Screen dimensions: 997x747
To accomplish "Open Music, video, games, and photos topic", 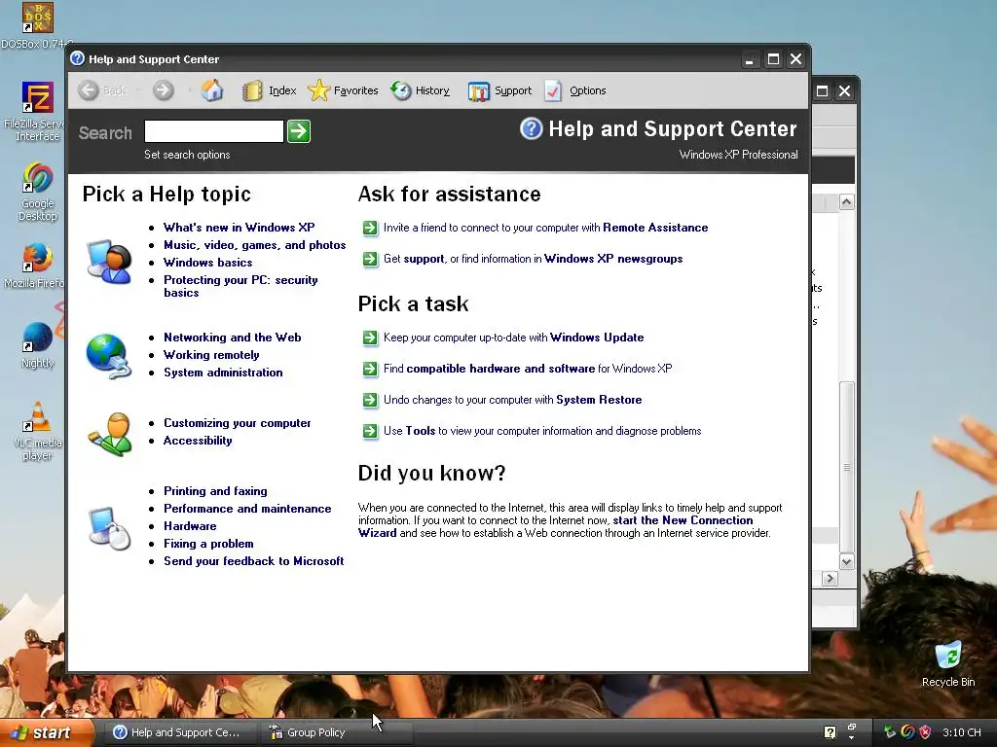I will pos(254,245).
